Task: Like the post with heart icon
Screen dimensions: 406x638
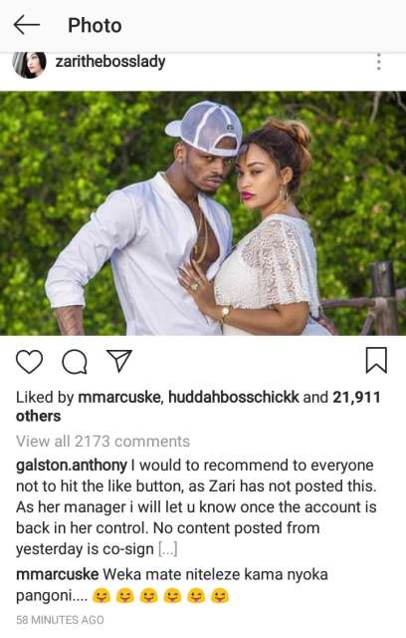Action: tap(29, 361)
